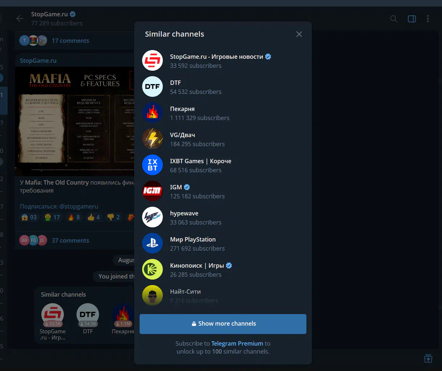This screenshot has width=442, height=371.
Task: Select the DTF channel name text
Action: point(175,83)
